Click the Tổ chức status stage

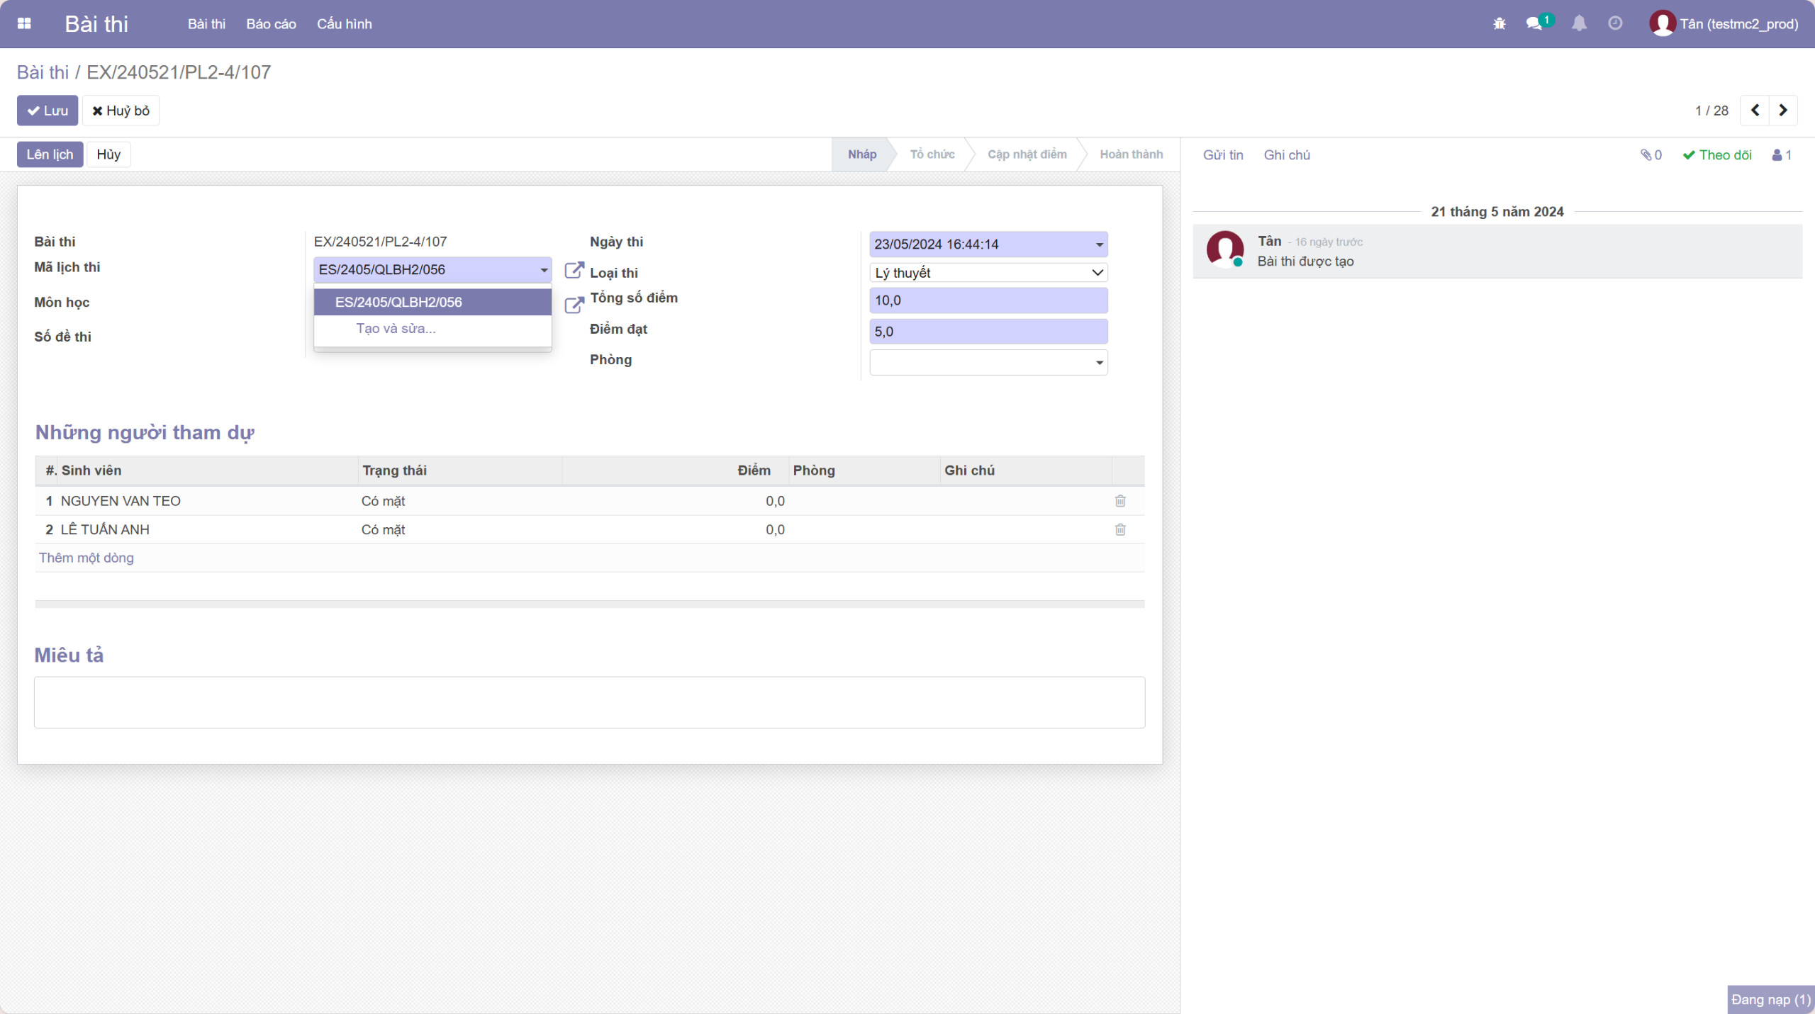[932, 154]
